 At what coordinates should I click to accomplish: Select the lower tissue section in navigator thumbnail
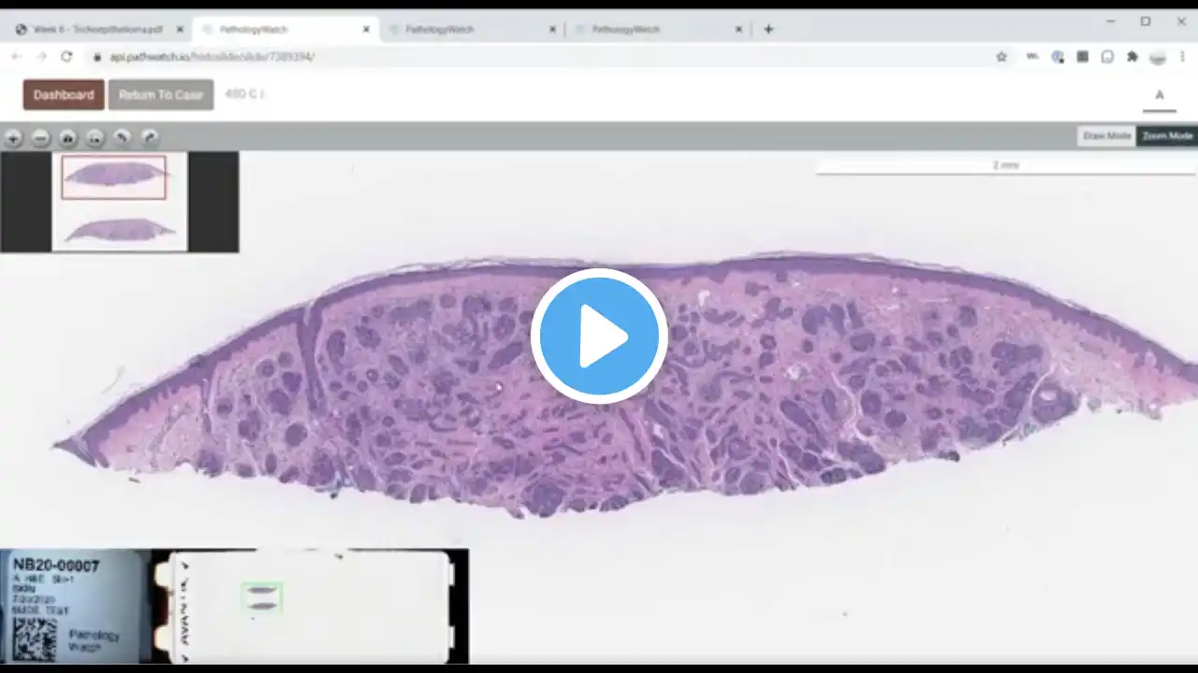pos(119,230)
